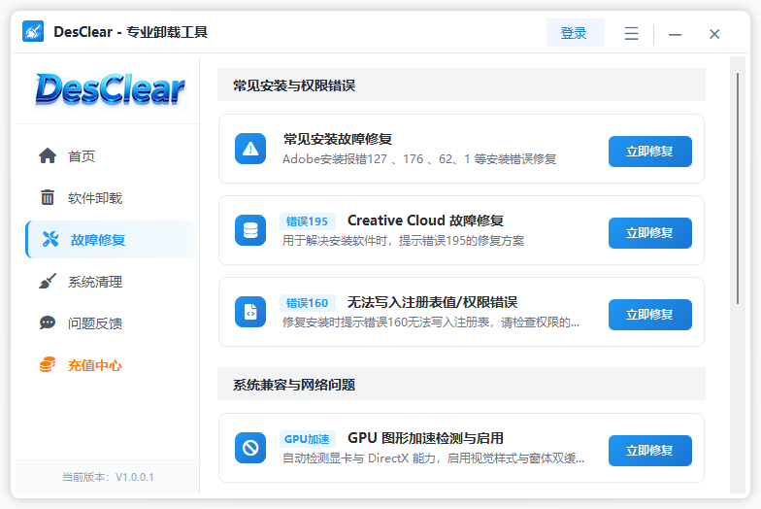Open the 系统清理 section
Screen dimensions: 761x509
pyautogui.click(x=111, y=282)
